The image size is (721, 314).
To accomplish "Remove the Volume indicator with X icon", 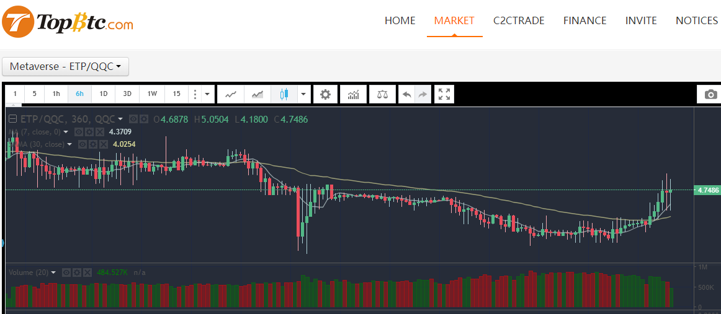I will tap(89, 273).
